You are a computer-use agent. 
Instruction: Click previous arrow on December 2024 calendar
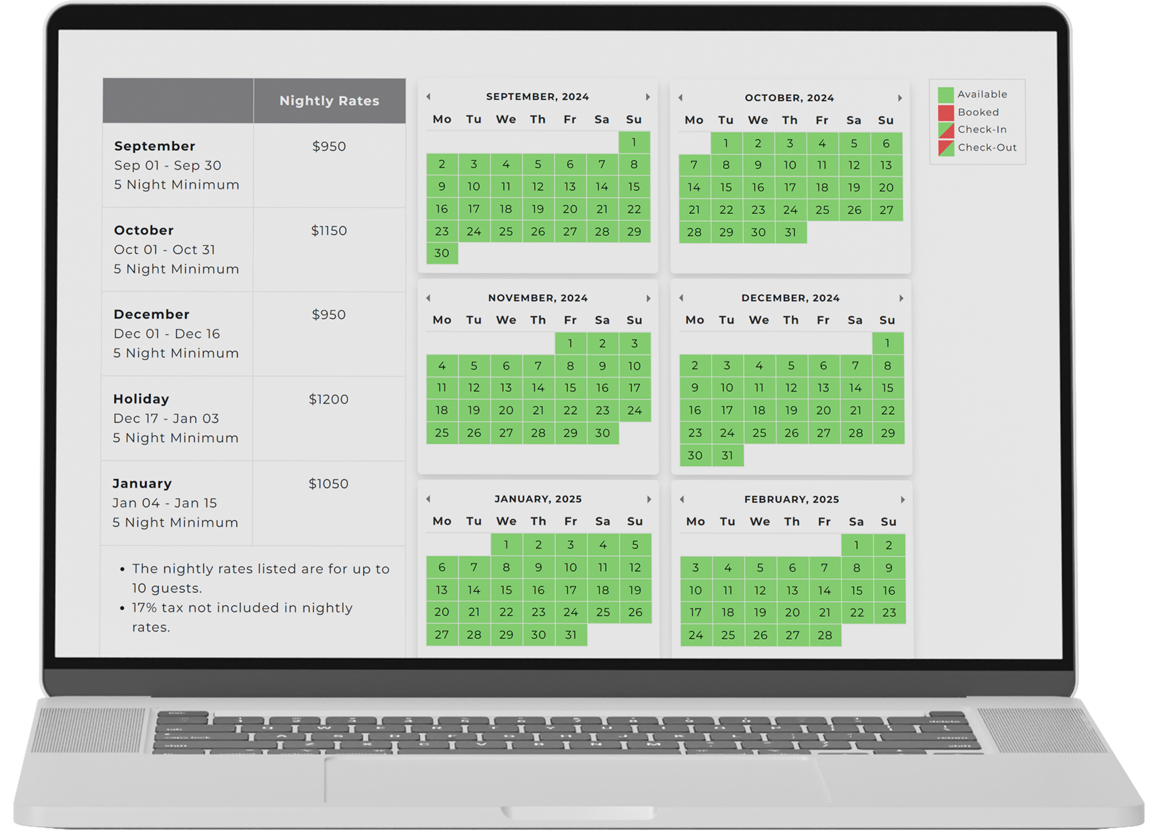[681, 298]
